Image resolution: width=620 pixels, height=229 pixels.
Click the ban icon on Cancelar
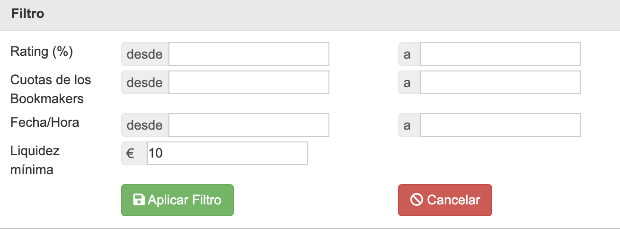tap(416, 200)
